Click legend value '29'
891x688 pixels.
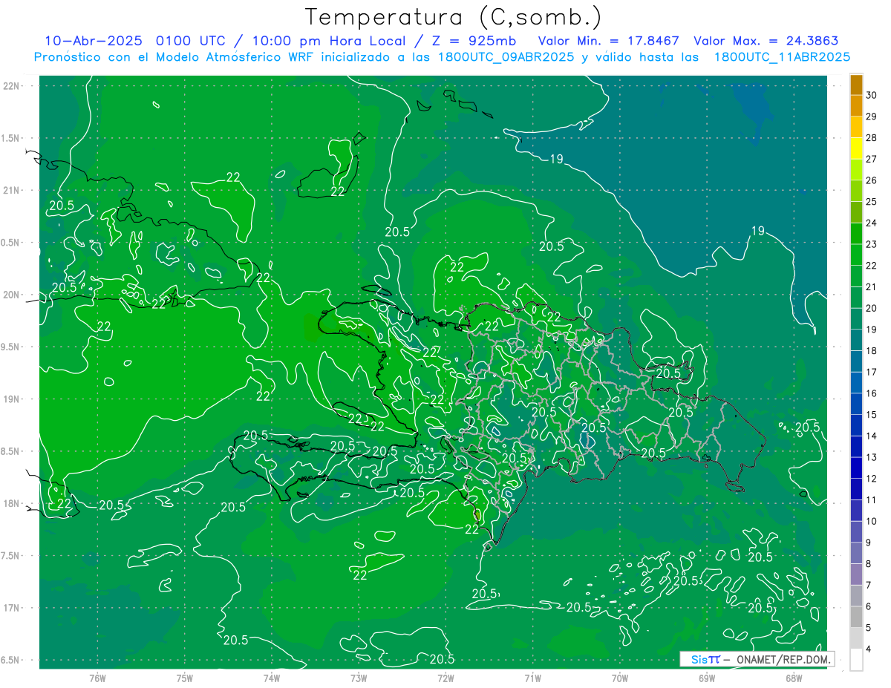pos(872,117)
